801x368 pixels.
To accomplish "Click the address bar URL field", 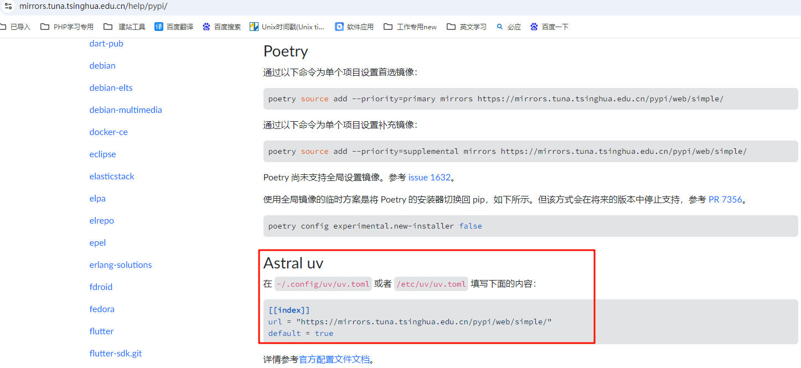I will coord(93,6).
